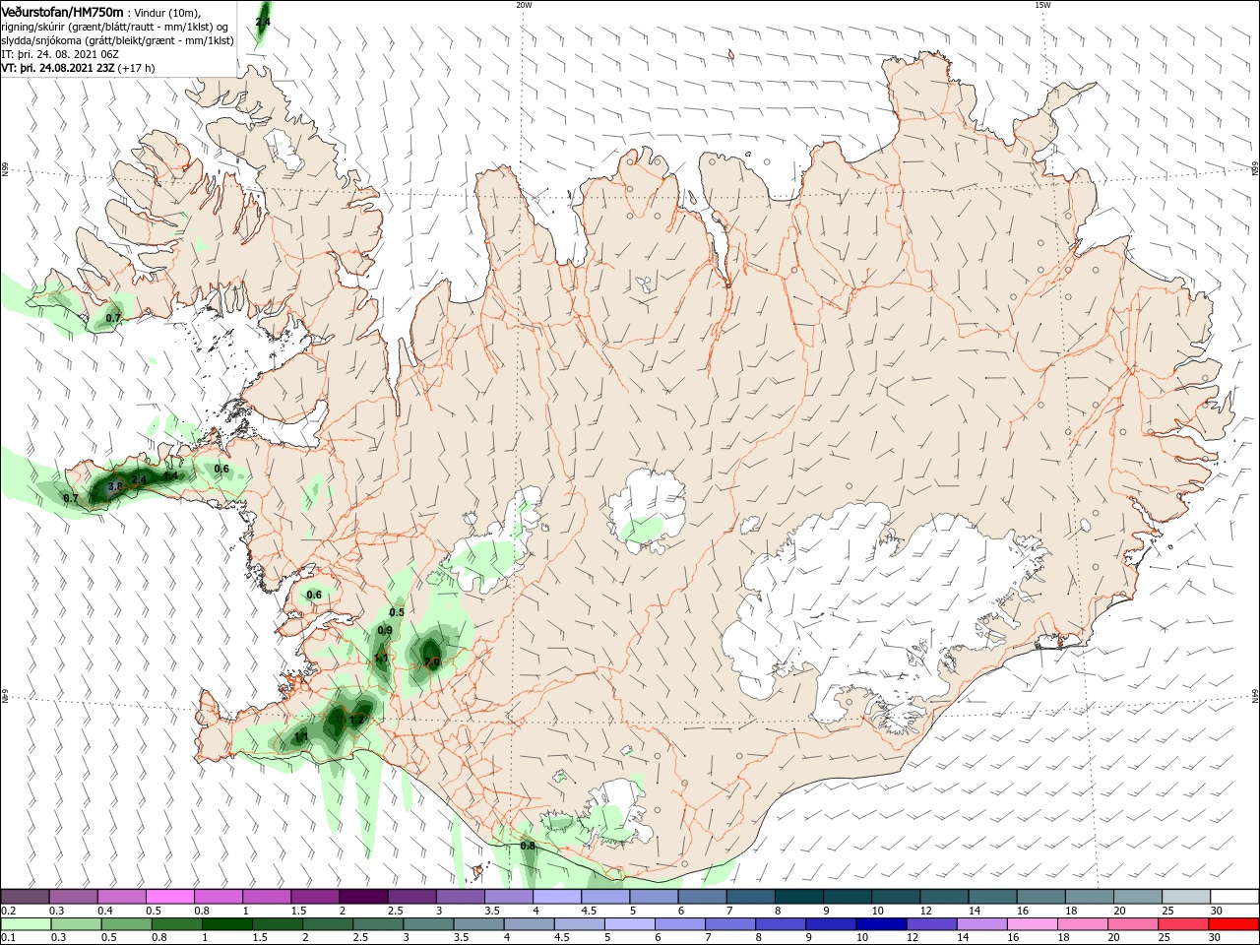Pick upper legend dark purple swatch between 2 and 2.5
This screenshot has width=1260, height=945.
point(362,896)
